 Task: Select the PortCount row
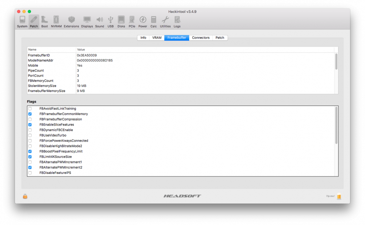tap(181, 76)
